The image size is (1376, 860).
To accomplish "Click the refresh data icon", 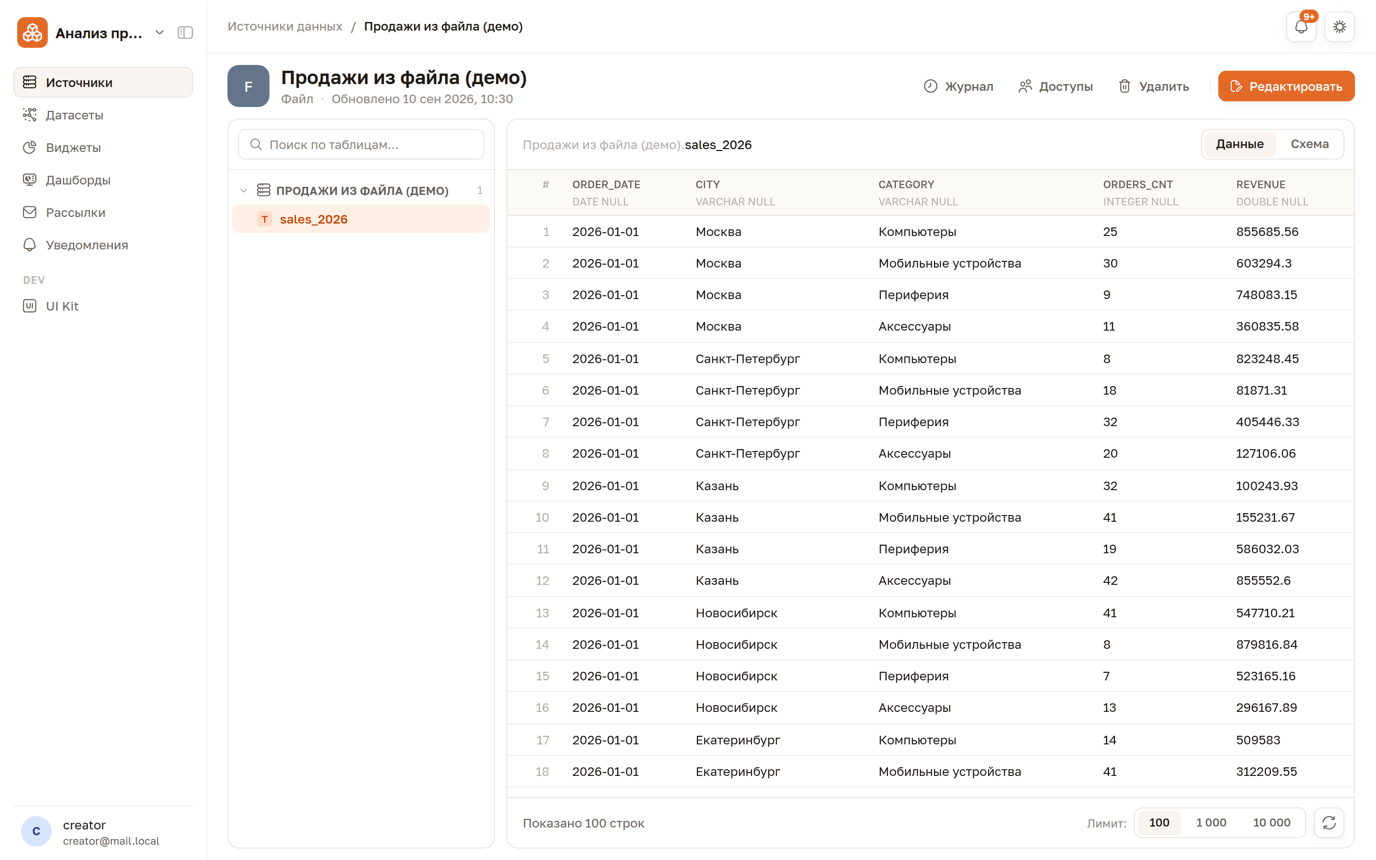I will click(x=1329, y=822).
